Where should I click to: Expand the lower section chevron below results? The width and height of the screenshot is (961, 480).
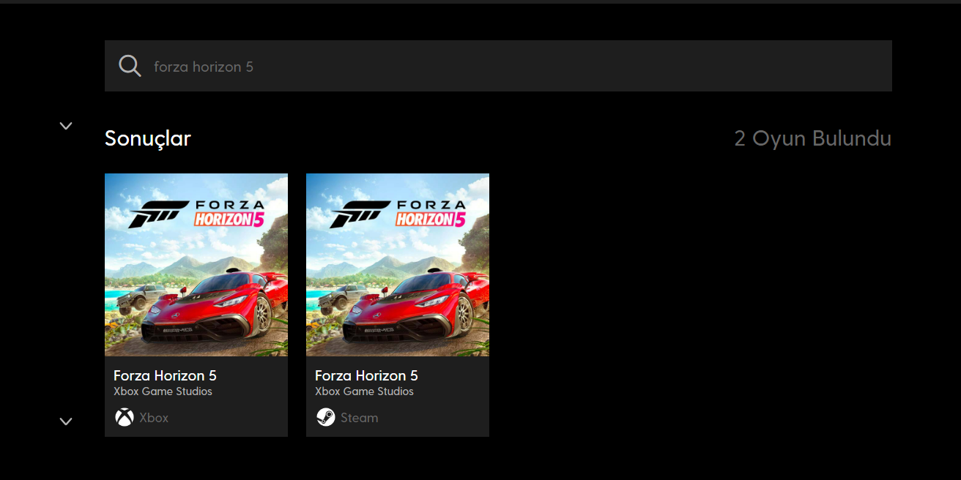tap(66, 421)
